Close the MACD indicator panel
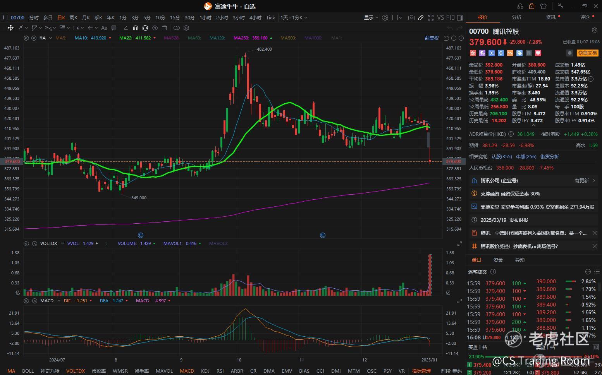This screenshot has height=375, width=602. click(34, 301)
